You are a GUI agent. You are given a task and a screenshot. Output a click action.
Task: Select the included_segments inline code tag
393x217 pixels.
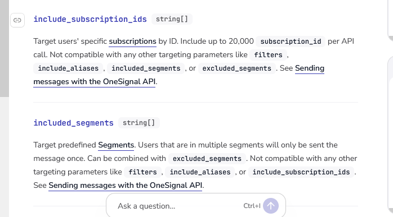coord(146,68)
